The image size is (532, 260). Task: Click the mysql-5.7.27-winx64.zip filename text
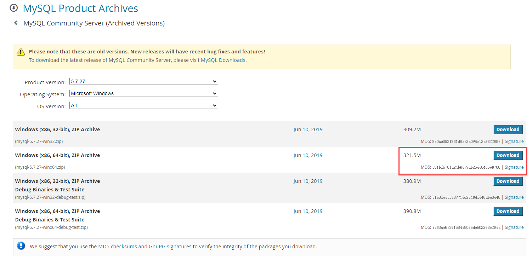coord(40,167)
